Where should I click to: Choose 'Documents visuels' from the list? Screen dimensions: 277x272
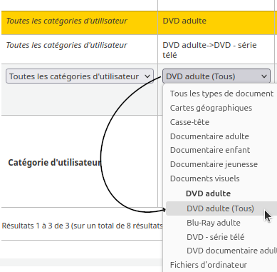204,178
